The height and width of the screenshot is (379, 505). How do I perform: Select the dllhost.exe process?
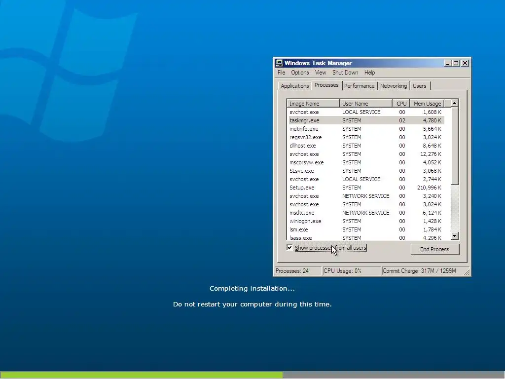(x=365, y=146)
